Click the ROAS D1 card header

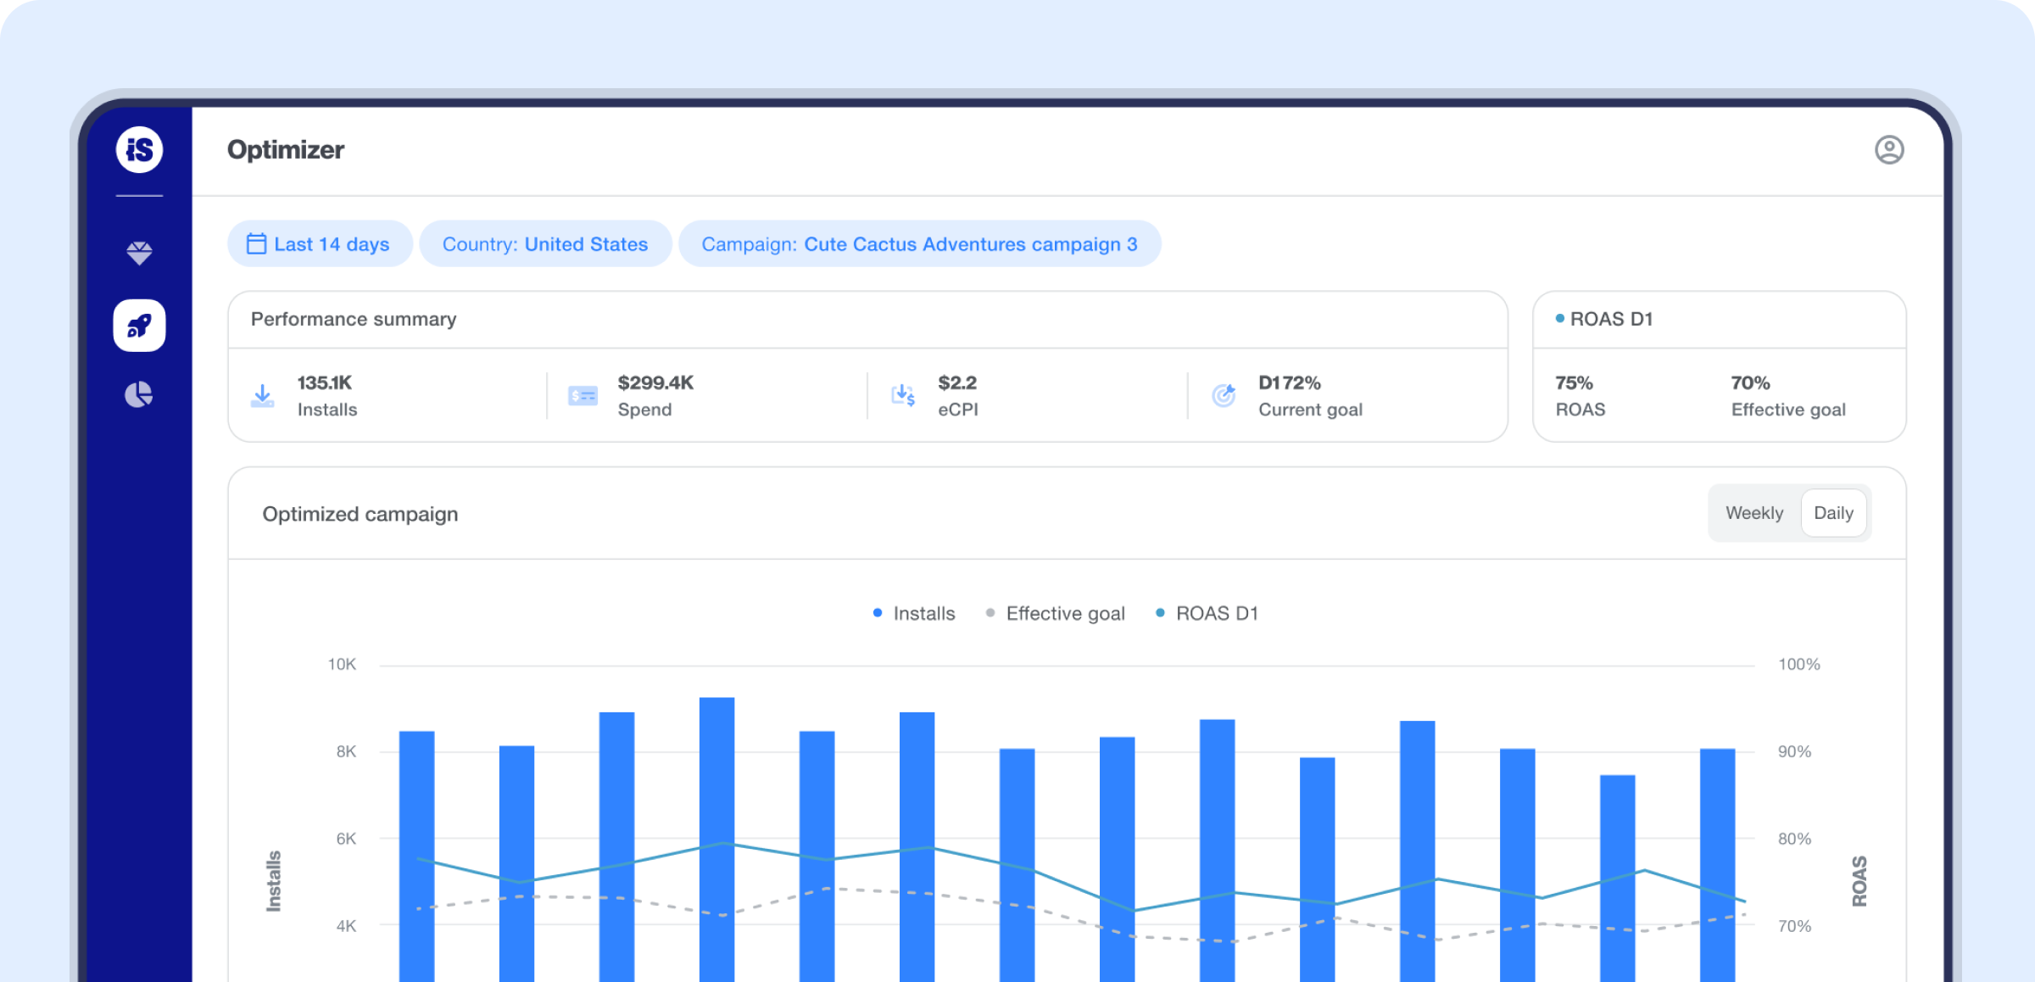tap(1603, 319)
